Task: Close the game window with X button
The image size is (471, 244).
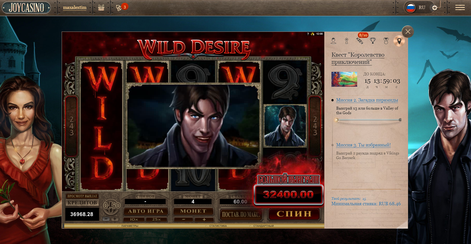Action: pyautogui.click(x=408, y=32)
